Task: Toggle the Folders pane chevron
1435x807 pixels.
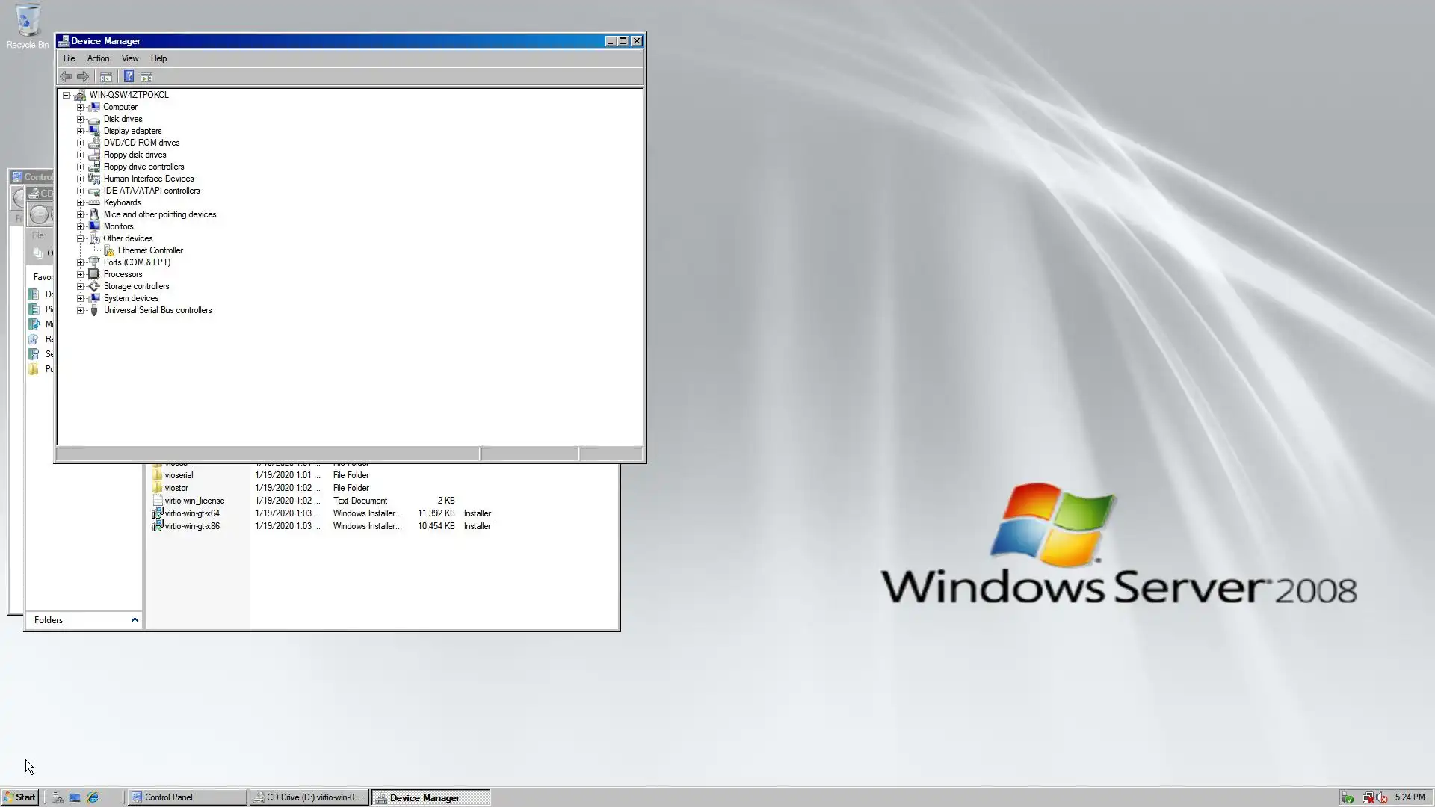Action: [x=135, y=620]
